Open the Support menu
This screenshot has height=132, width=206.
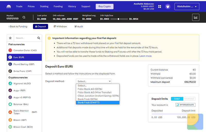click(x=86, y=6)
